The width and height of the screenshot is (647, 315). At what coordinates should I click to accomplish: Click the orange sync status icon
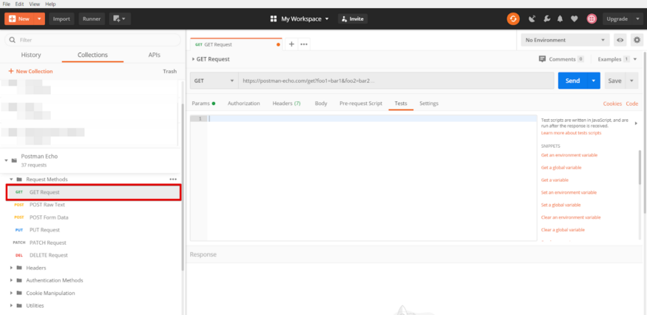pos(513,18)
